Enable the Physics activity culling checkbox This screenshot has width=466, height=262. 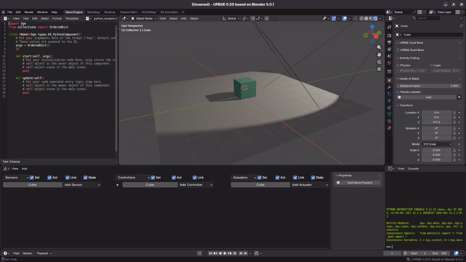[398, 65]
